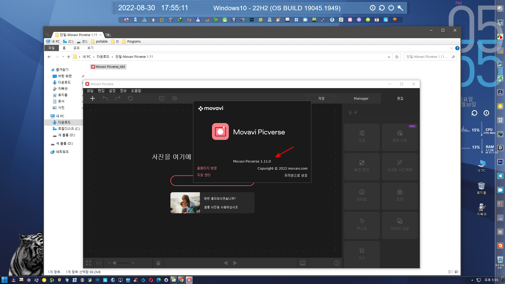Click the zoom out minus button
Viewport: 505px width, 284px height.
[109, 263]
